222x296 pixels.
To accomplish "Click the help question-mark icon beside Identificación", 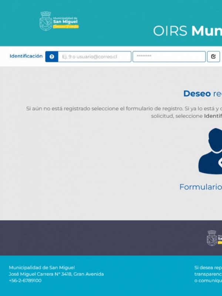I will (52, 57).
